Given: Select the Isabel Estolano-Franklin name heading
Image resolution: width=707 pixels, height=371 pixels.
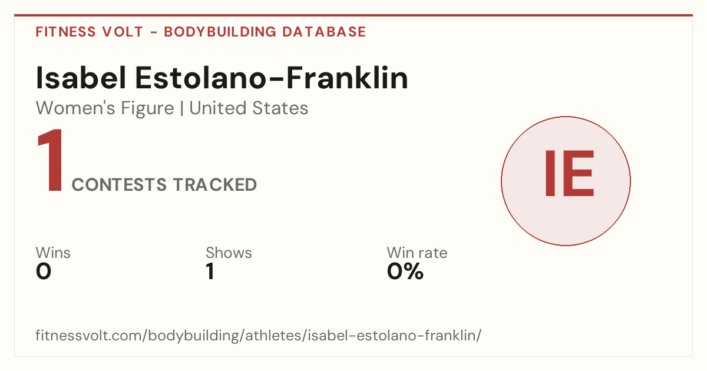Looking at the screenshot, I should 222,78.
